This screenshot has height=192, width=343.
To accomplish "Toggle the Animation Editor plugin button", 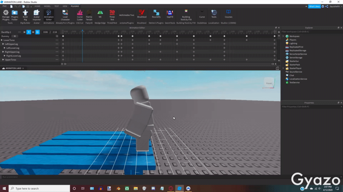I will [49, 15].
